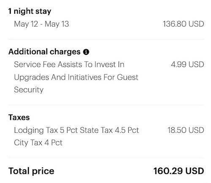Click the Lodging Tax 5 Pct State Tax line
Image resolution: width=211 pixels, height=183 pixels.
tap(76, 130)
